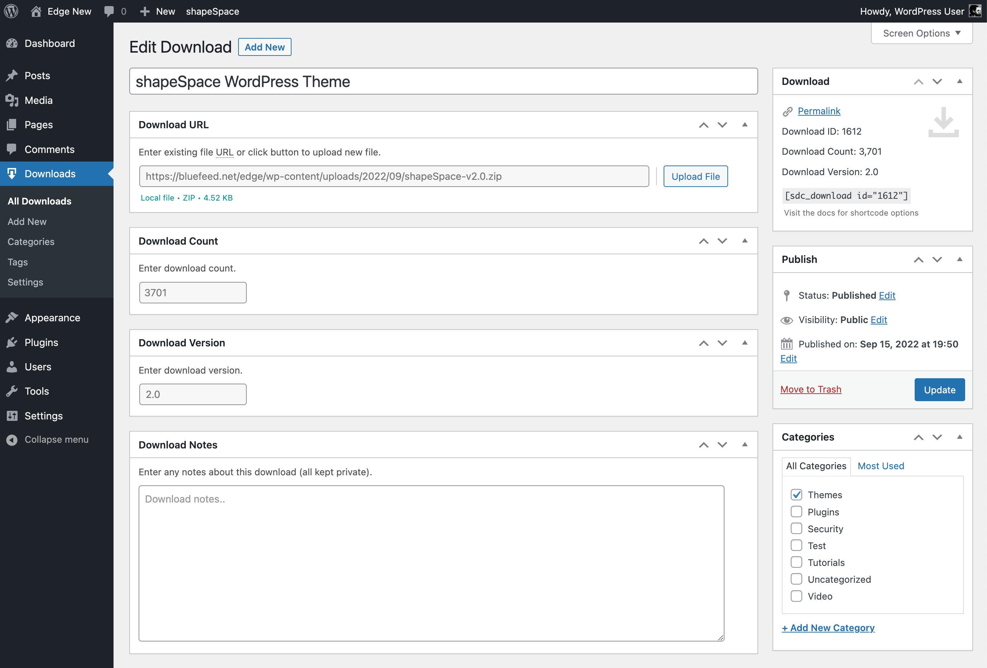
Task: Click the Collapse menu arrow icon
Action: (12, 439)
